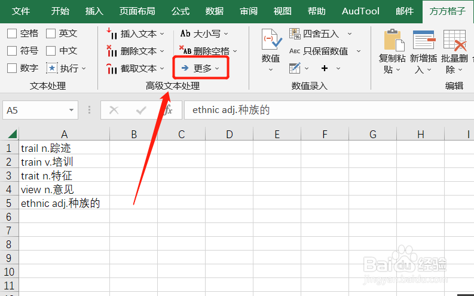Click the formula bar cancel X icon
This screenshot has height=296, width=474.
tap(114, 110)
